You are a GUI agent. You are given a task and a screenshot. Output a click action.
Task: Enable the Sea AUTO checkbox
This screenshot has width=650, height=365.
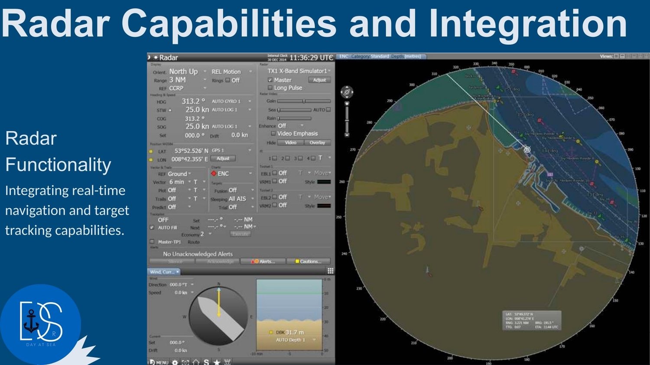328,110
